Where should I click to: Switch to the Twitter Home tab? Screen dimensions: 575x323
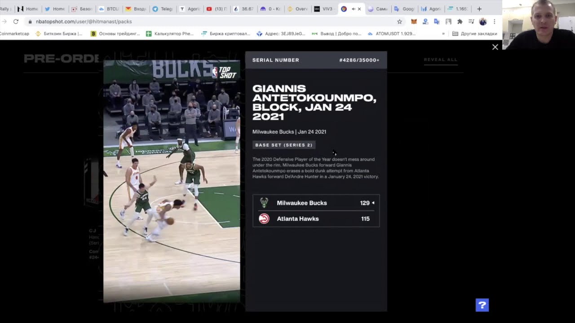click(55, 9)
